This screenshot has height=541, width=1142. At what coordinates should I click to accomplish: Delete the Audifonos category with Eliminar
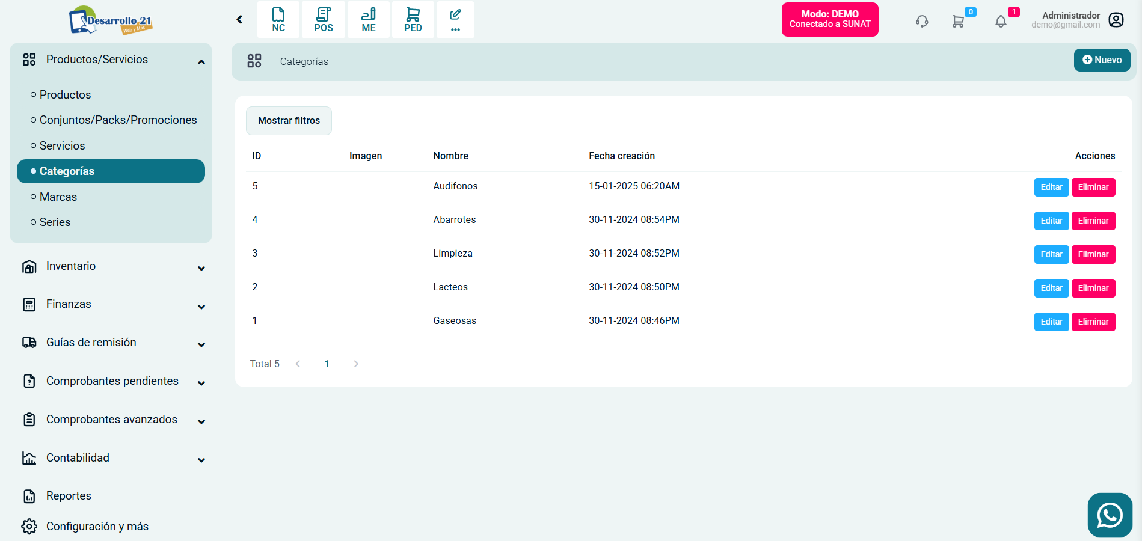[x=1093, y=187]
